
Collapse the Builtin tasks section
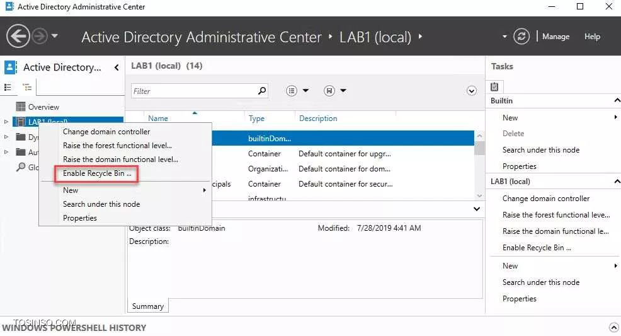617,101
